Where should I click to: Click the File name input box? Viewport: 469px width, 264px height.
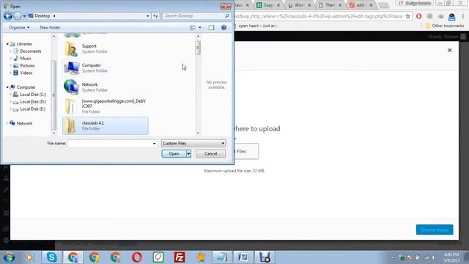[110, 144]
